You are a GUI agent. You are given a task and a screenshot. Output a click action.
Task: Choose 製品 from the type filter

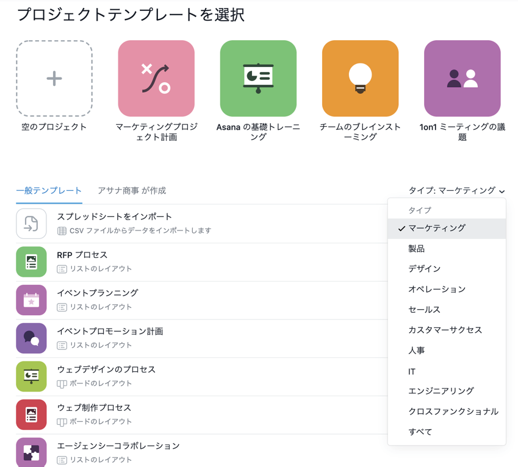click(x=417, y=249)
